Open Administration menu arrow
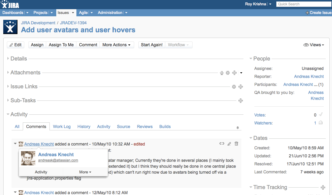 126,13
